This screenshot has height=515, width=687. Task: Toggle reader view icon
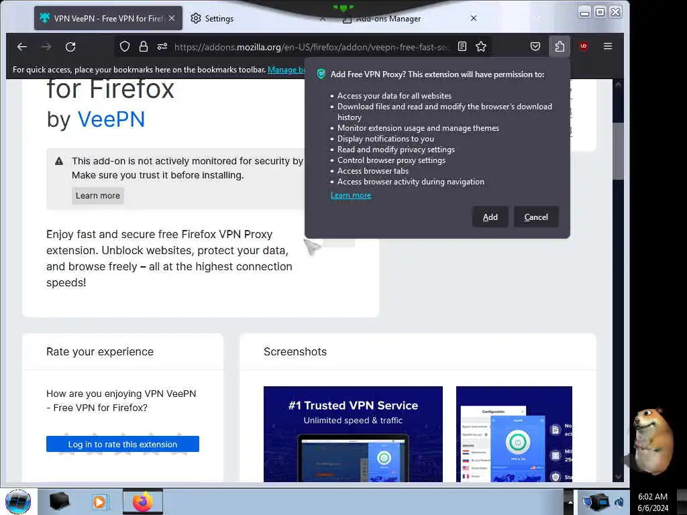[x=462, y=46]
